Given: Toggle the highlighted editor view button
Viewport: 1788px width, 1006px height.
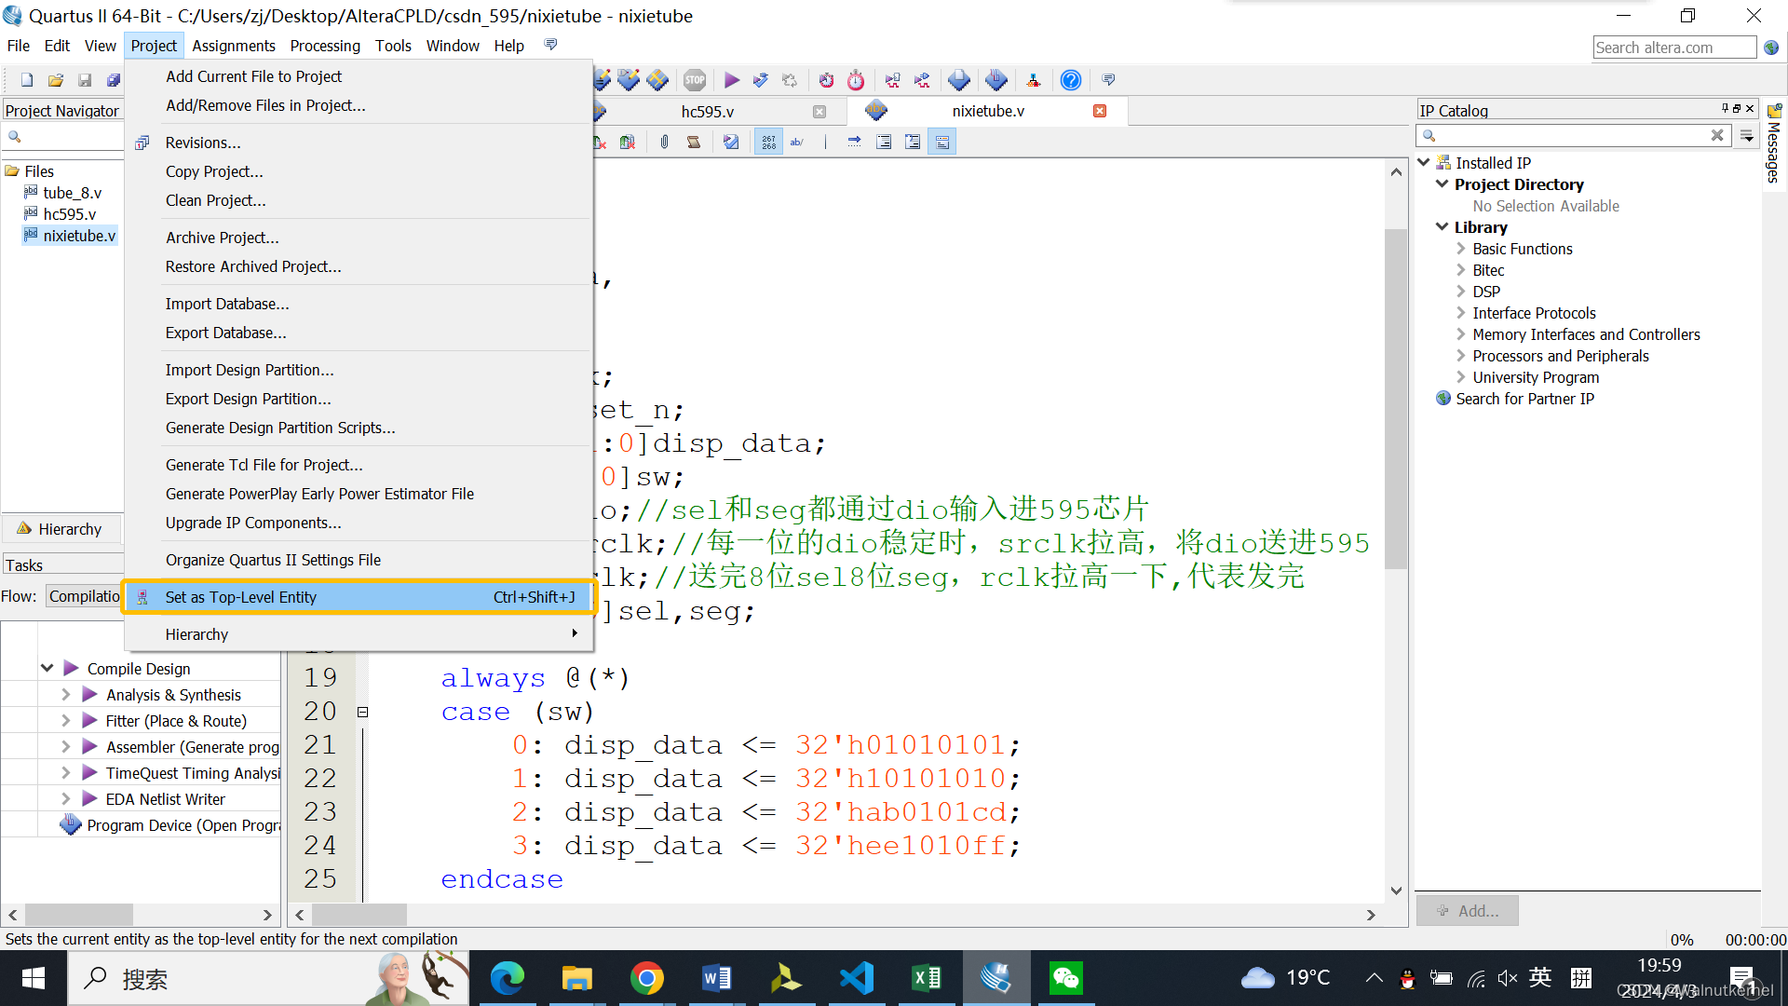Looking at the screenshot, I should (942, 142).
